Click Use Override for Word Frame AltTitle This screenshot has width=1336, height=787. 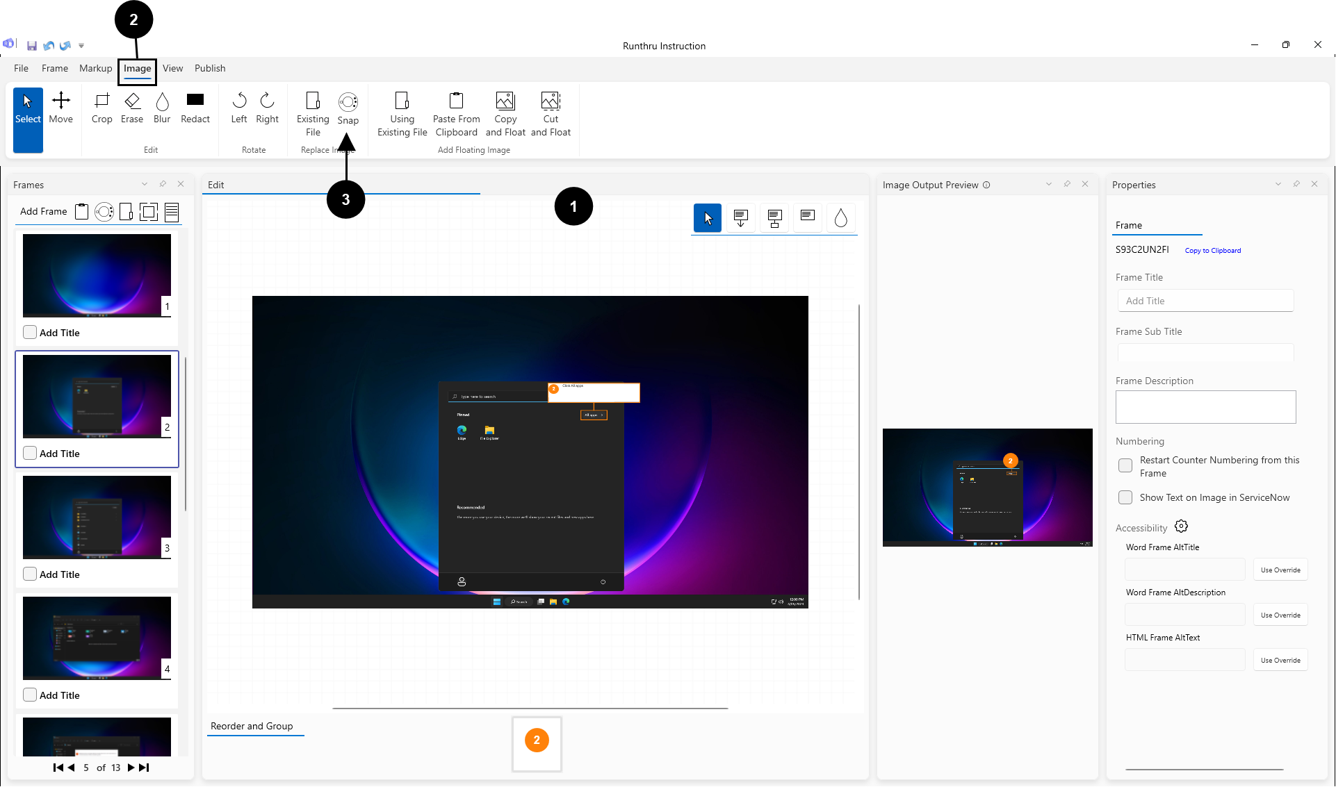point(1280,570)
